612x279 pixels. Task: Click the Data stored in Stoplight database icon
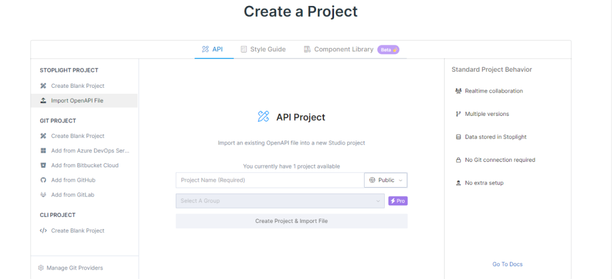click(458, 137)
